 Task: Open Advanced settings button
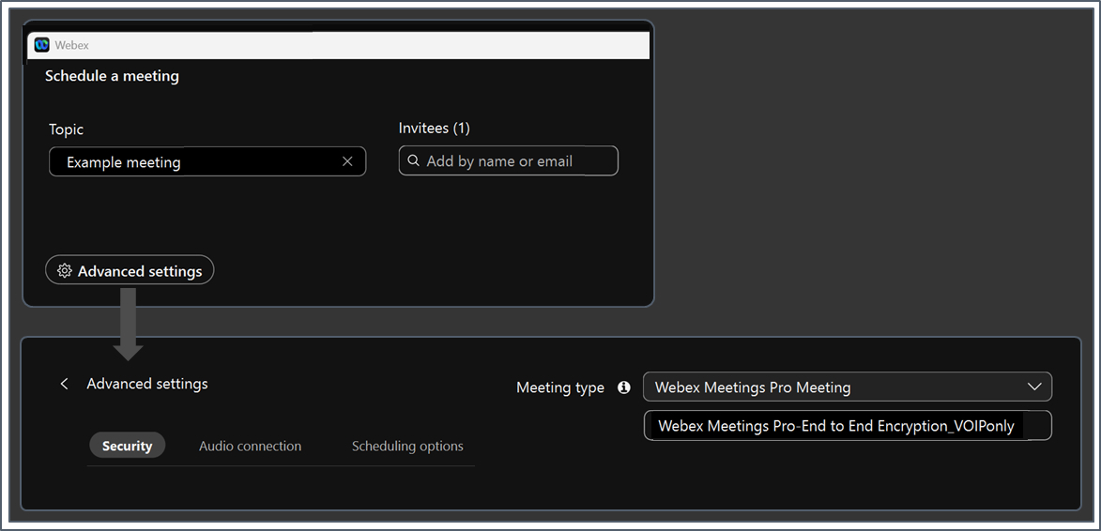point(130,271)
